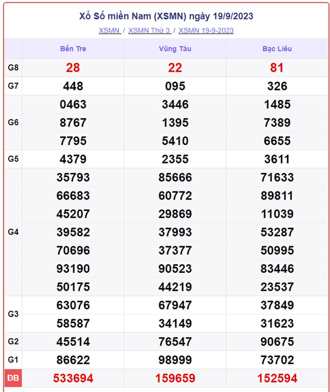
Task: Click G4 number 39582
Action: click(73, 232)
